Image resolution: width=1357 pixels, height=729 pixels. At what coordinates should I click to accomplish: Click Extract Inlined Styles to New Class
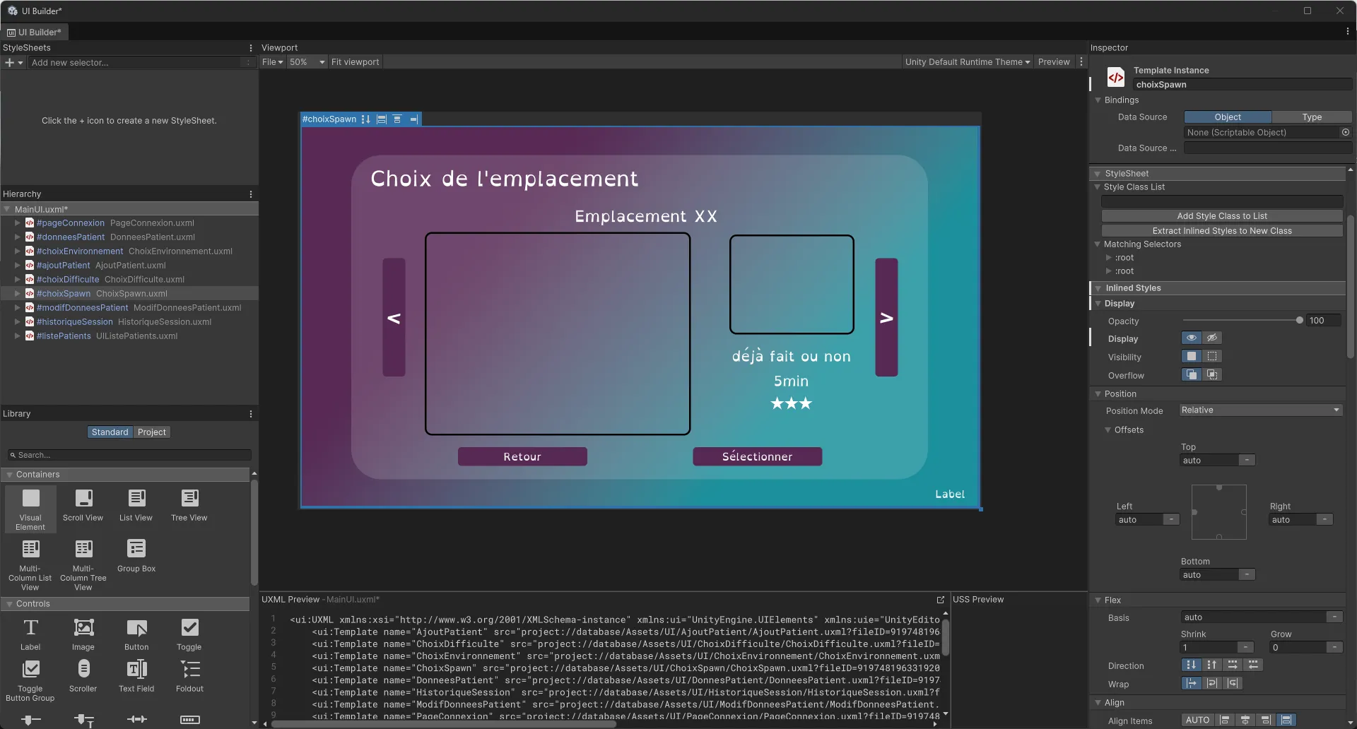click(1222, 231)
